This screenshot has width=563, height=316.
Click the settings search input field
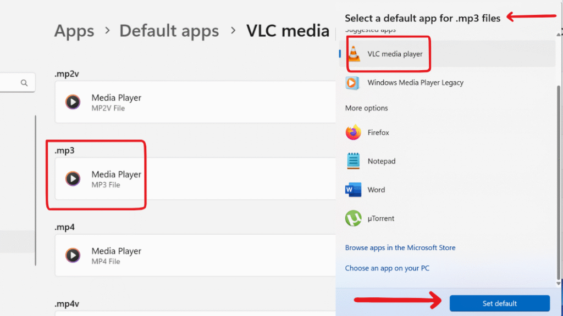17,83
